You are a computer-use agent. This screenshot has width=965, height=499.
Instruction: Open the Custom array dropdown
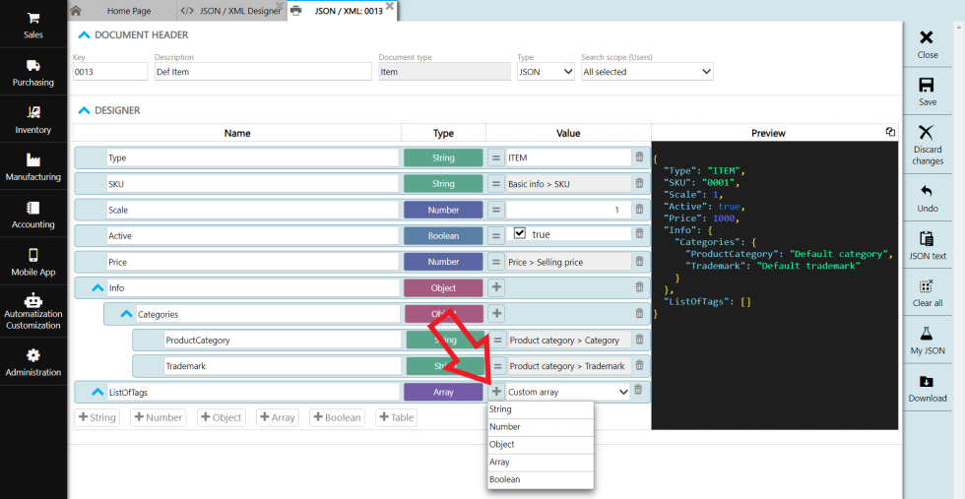567,392
